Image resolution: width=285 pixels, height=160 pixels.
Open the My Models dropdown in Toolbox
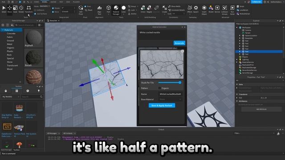11,97
